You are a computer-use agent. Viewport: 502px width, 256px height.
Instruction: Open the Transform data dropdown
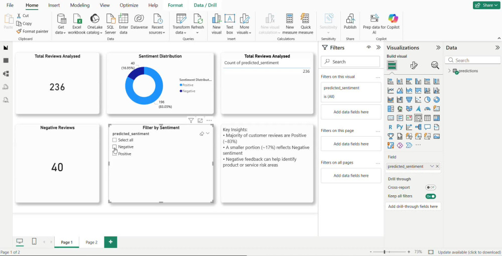coord(181,24)
